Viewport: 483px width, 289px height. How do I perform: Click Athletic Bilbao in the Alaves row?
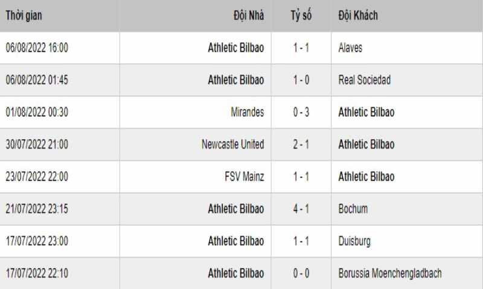(x=235, y=48)
